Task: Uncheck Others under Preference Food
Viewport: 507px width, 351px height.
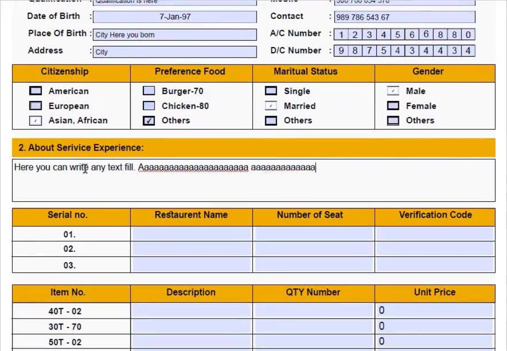Action: (x=149, y=120)
